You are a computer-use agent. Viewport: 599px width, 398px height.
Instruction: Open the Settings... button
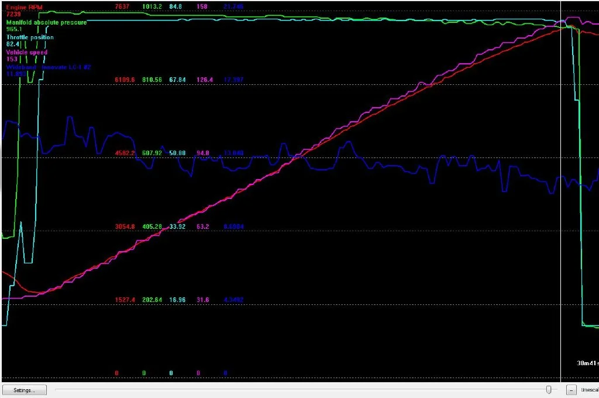click(x=25, y=390)
